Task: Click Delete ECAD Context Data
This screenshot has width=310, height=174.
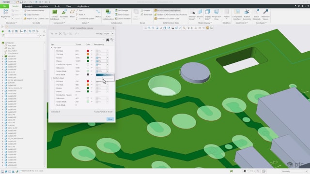Action: point(167,19)
